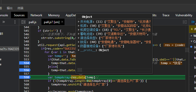Open the Sources panel tab
The width and height of the screenshot is (196, 92).
click(x=19, y=15)
